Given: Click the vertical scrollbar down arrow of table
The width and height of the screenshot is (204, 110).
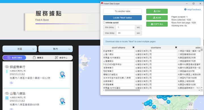Looking at the screenshot, I should pos(202,88).
